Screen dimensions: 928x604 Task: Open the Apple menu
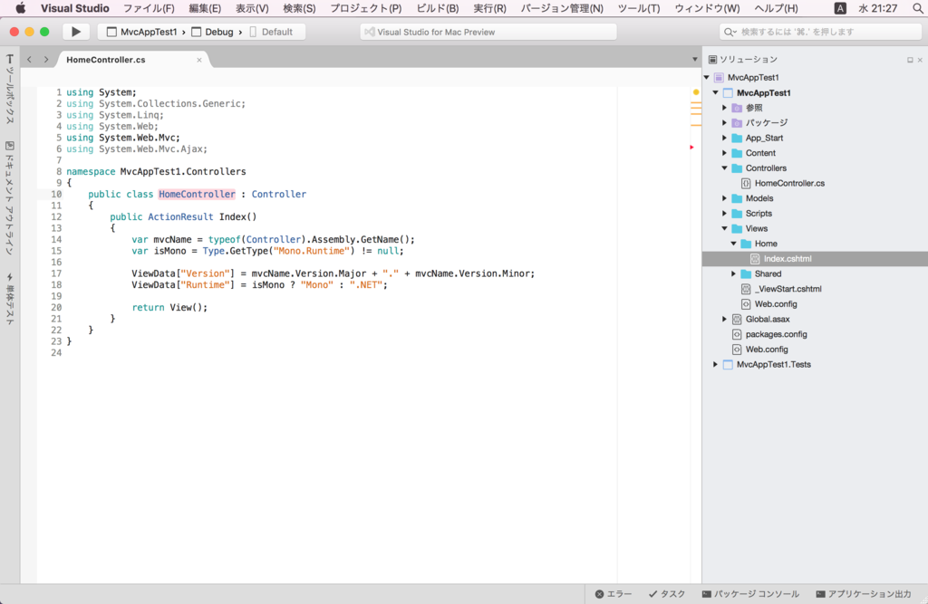click(x=21, y=8)
